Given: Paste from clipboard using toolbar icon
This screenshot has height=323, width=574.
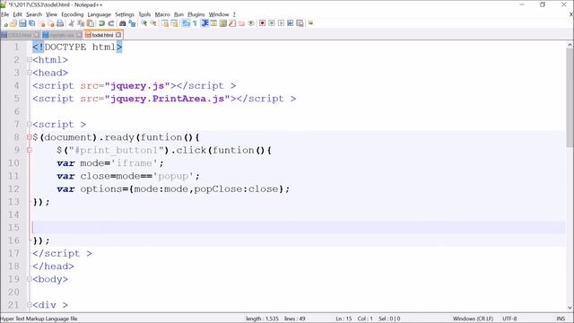Looking at the screenshot, I should 90,23.
